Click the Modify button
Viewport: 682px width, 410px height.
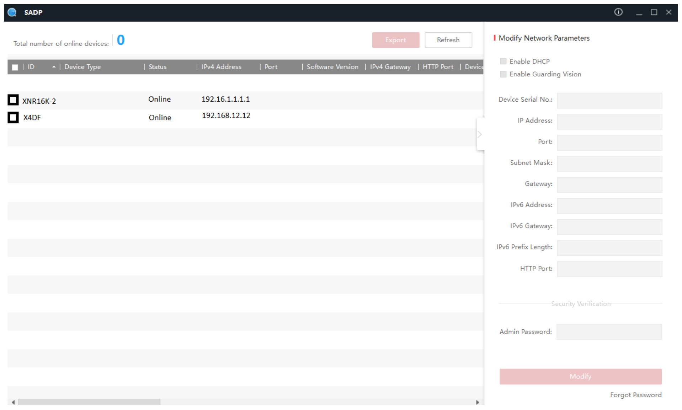(581, 377)
